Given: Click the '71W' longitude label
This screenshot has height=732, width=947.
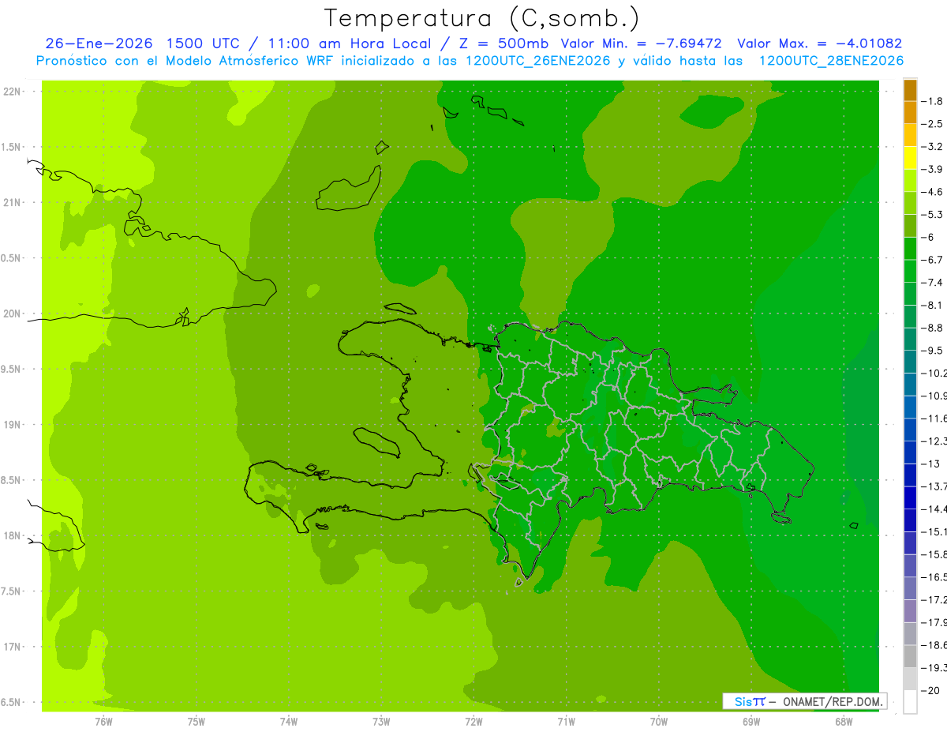Looking at the screenshot, I should click(x=566, y=721).
